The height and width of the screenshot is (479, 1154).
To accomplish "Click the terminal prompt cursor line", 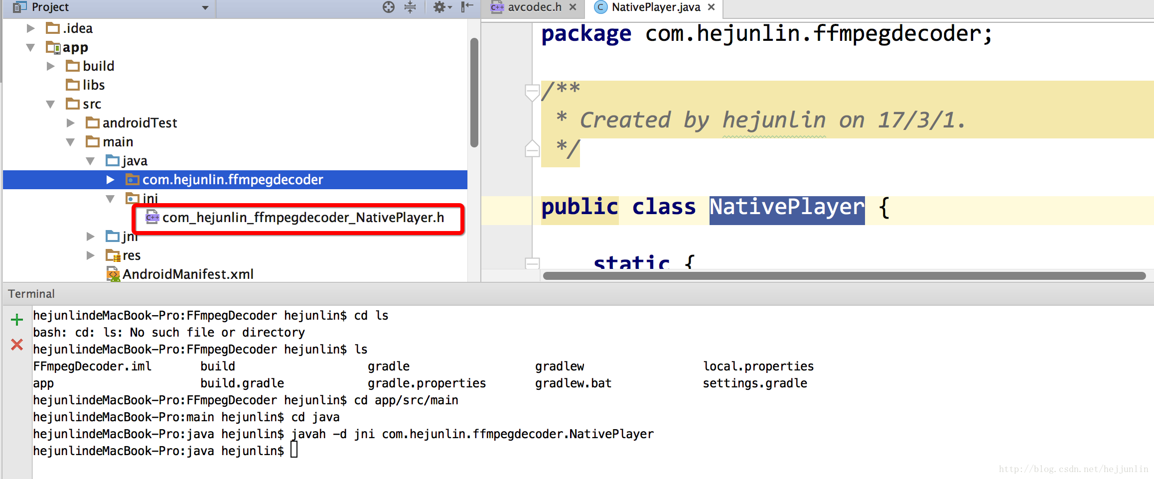I will (x=165, y=451).
